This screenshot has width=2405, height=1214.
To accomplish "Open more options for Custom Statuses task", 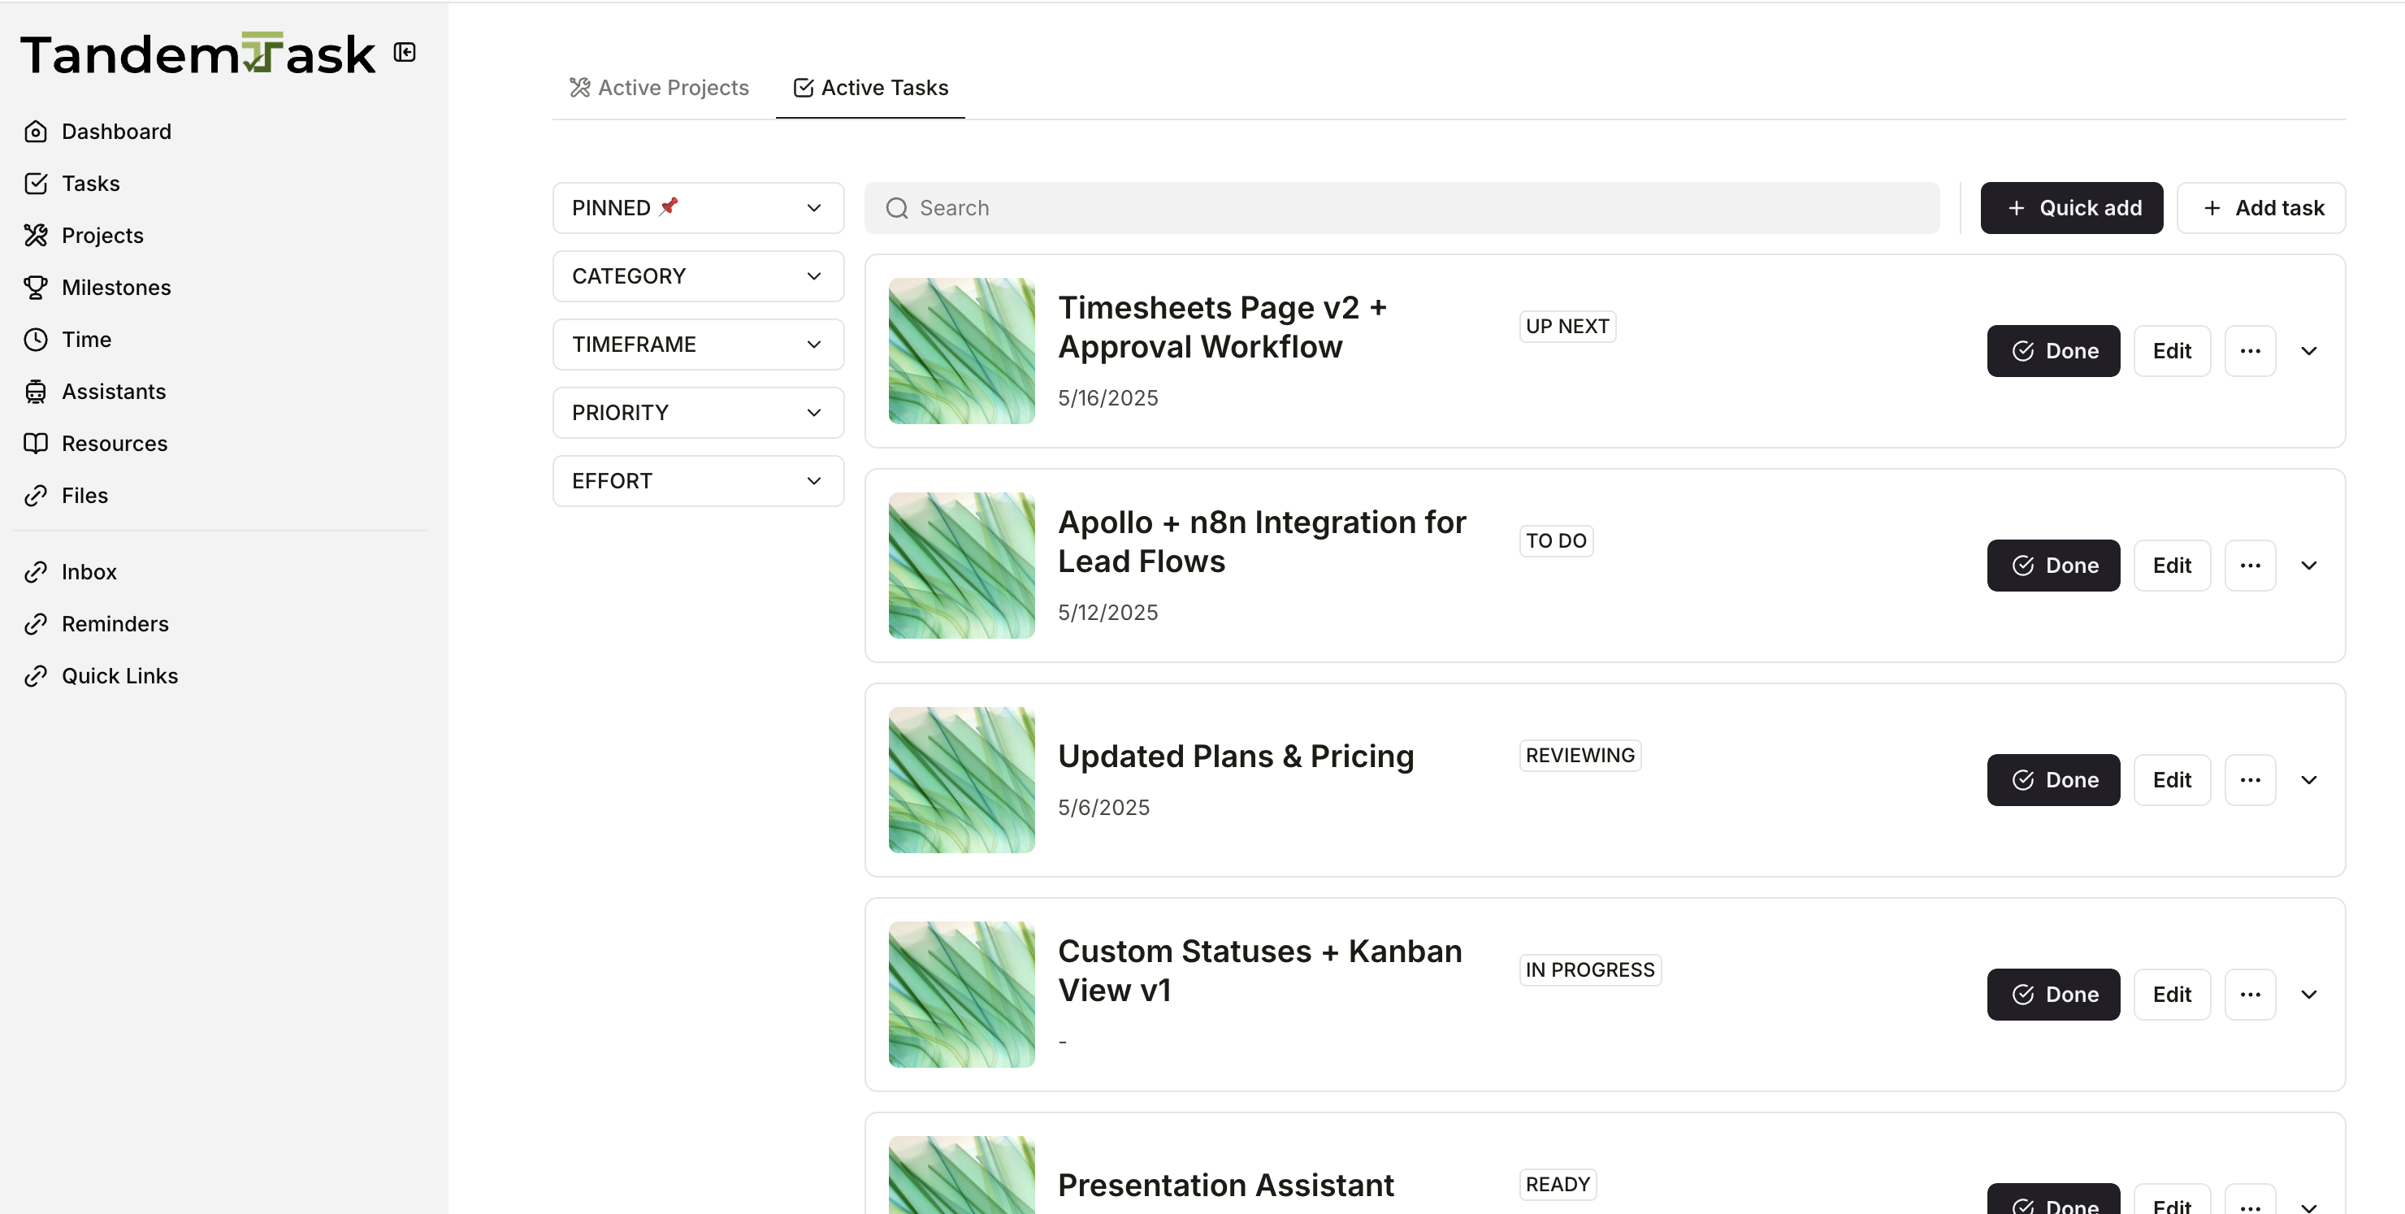I will pyautogui.click(x=2250, y=995).
